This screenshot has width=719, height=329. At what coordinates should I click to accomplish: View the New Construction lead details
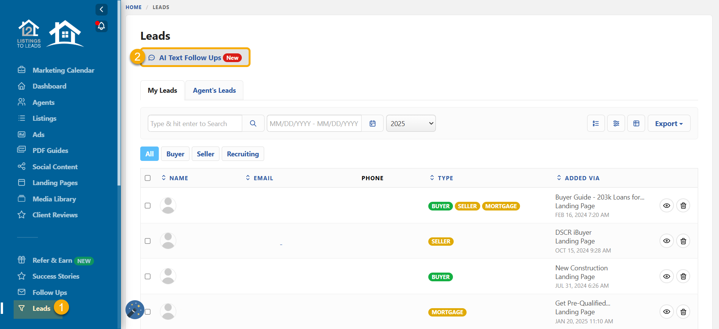pyautogui.click(x=666, y=276)
